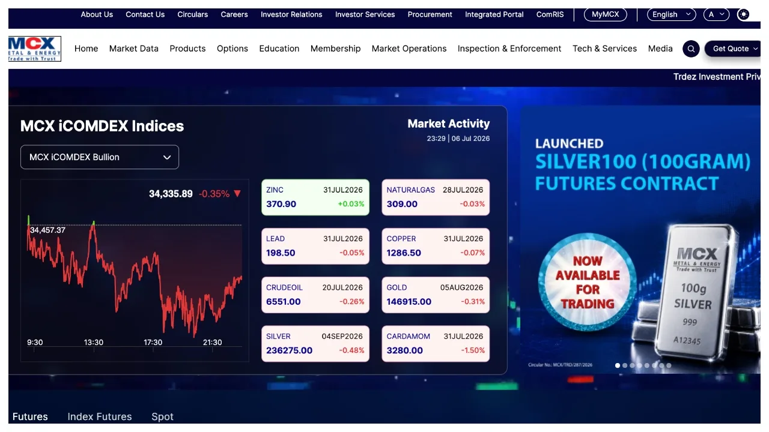Click the SILVER100 futures contract banner
769x432 pixels.
point(640,239)
